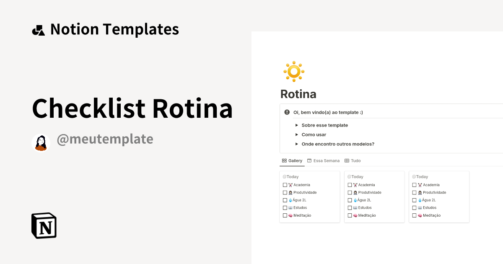Image resolution: width=503 pixels, height=264 pixels.
Task: Click the info icon in the welcome callout
Action: click(287, 112)
